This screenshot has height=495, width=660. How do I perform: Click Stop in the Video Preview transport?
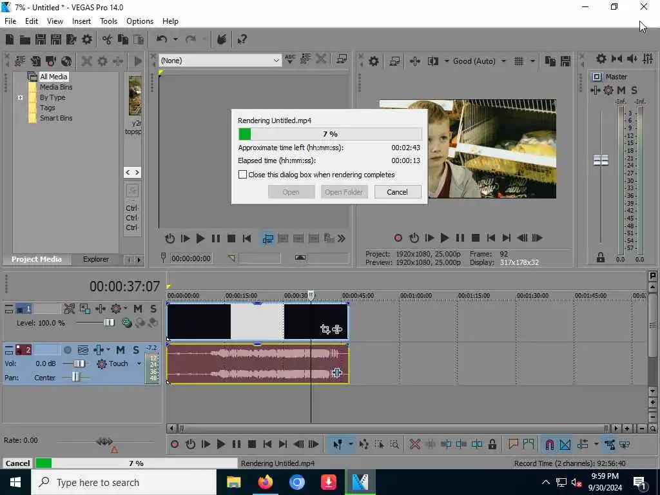point(476,238)
